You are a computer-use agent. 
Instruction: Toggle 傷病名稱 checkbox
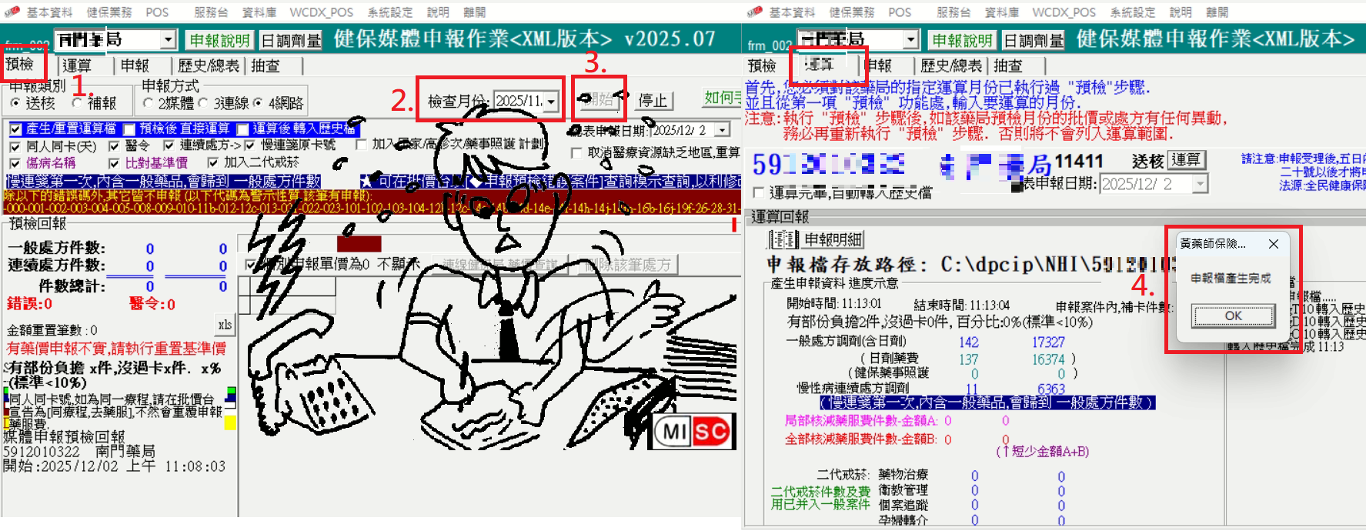pyautogui.click(x=15, y=162)
